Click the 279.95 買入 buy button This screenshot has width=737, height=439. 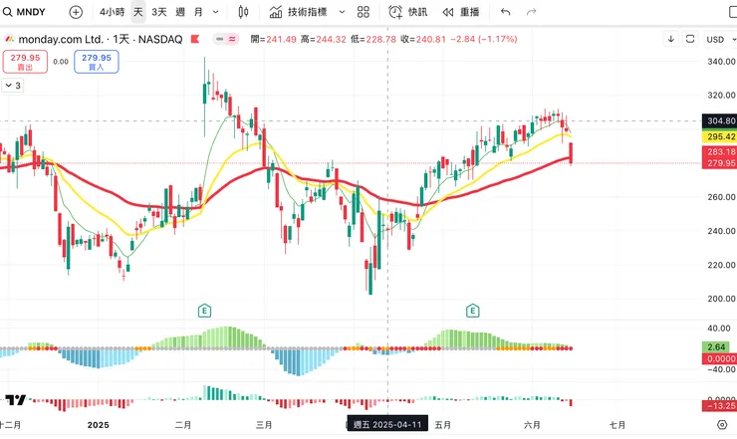coord(97,62)
